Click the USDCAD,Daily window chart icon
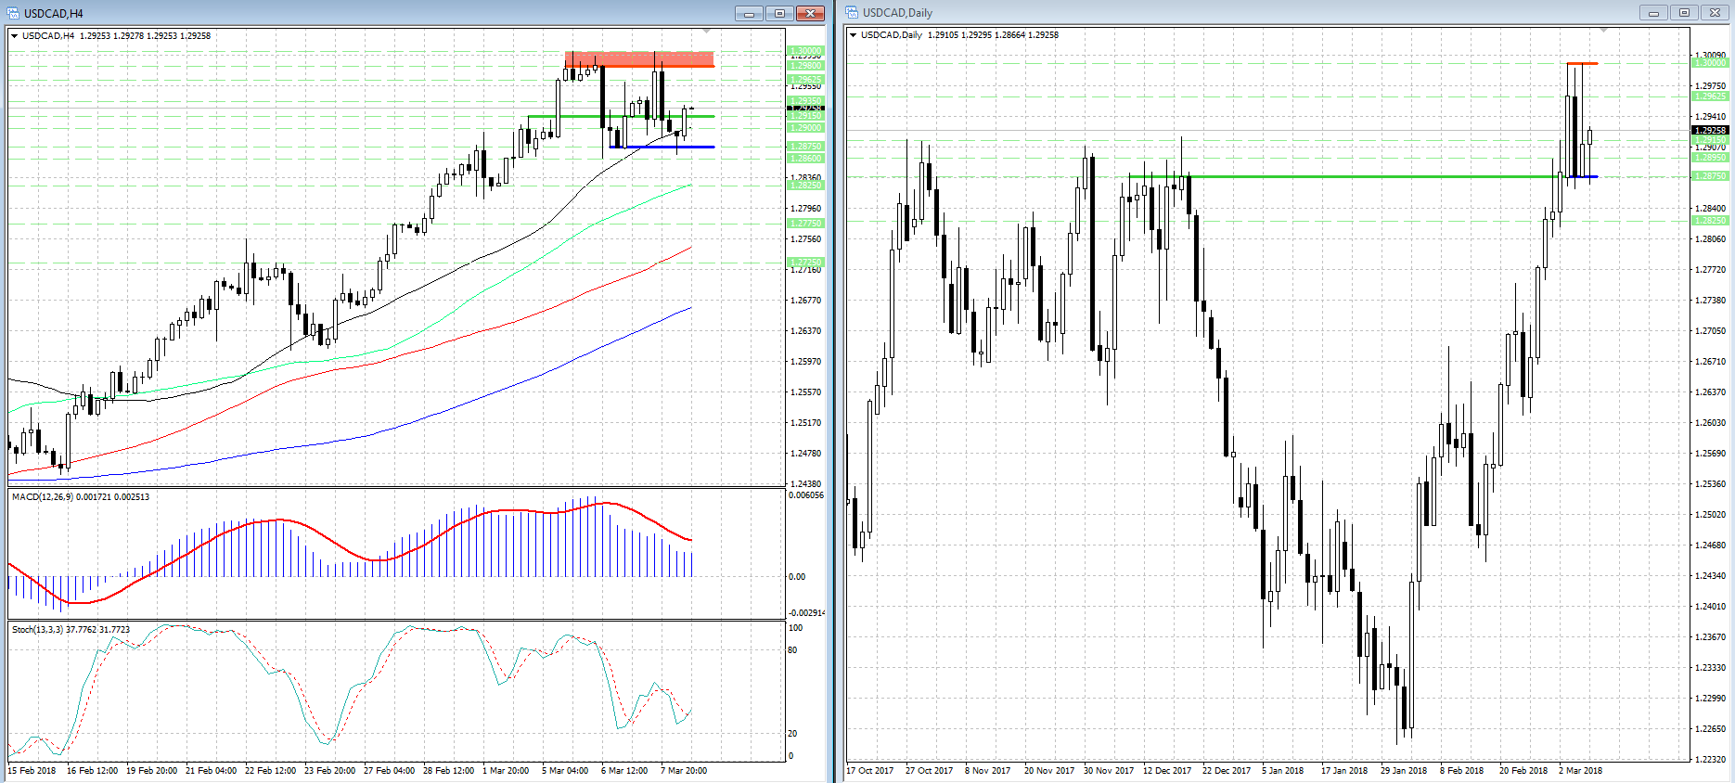The height and width of the screenshot is (783, 1735). (852, 12)
